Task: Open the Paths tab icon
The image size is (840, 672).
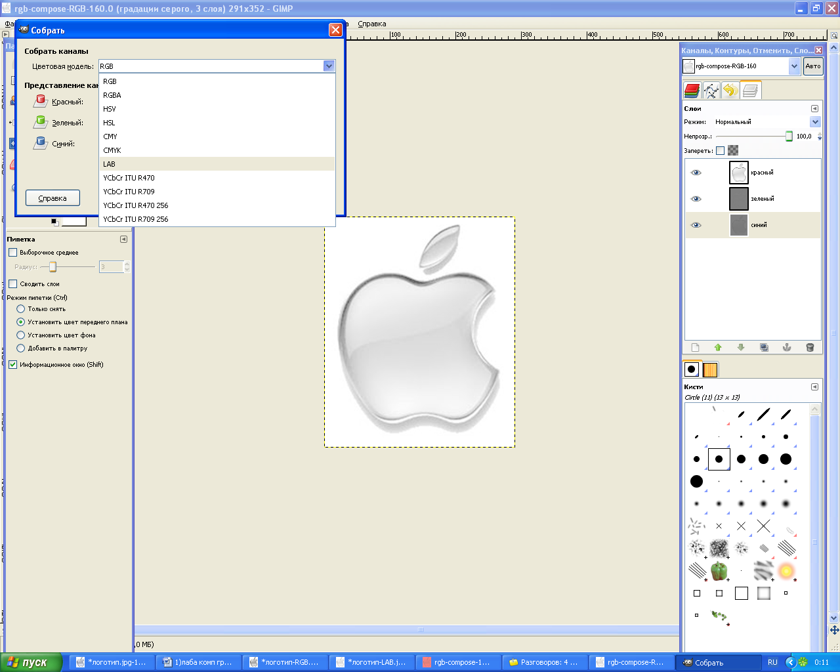Action: pyautogui.click(x=711, y=91)
